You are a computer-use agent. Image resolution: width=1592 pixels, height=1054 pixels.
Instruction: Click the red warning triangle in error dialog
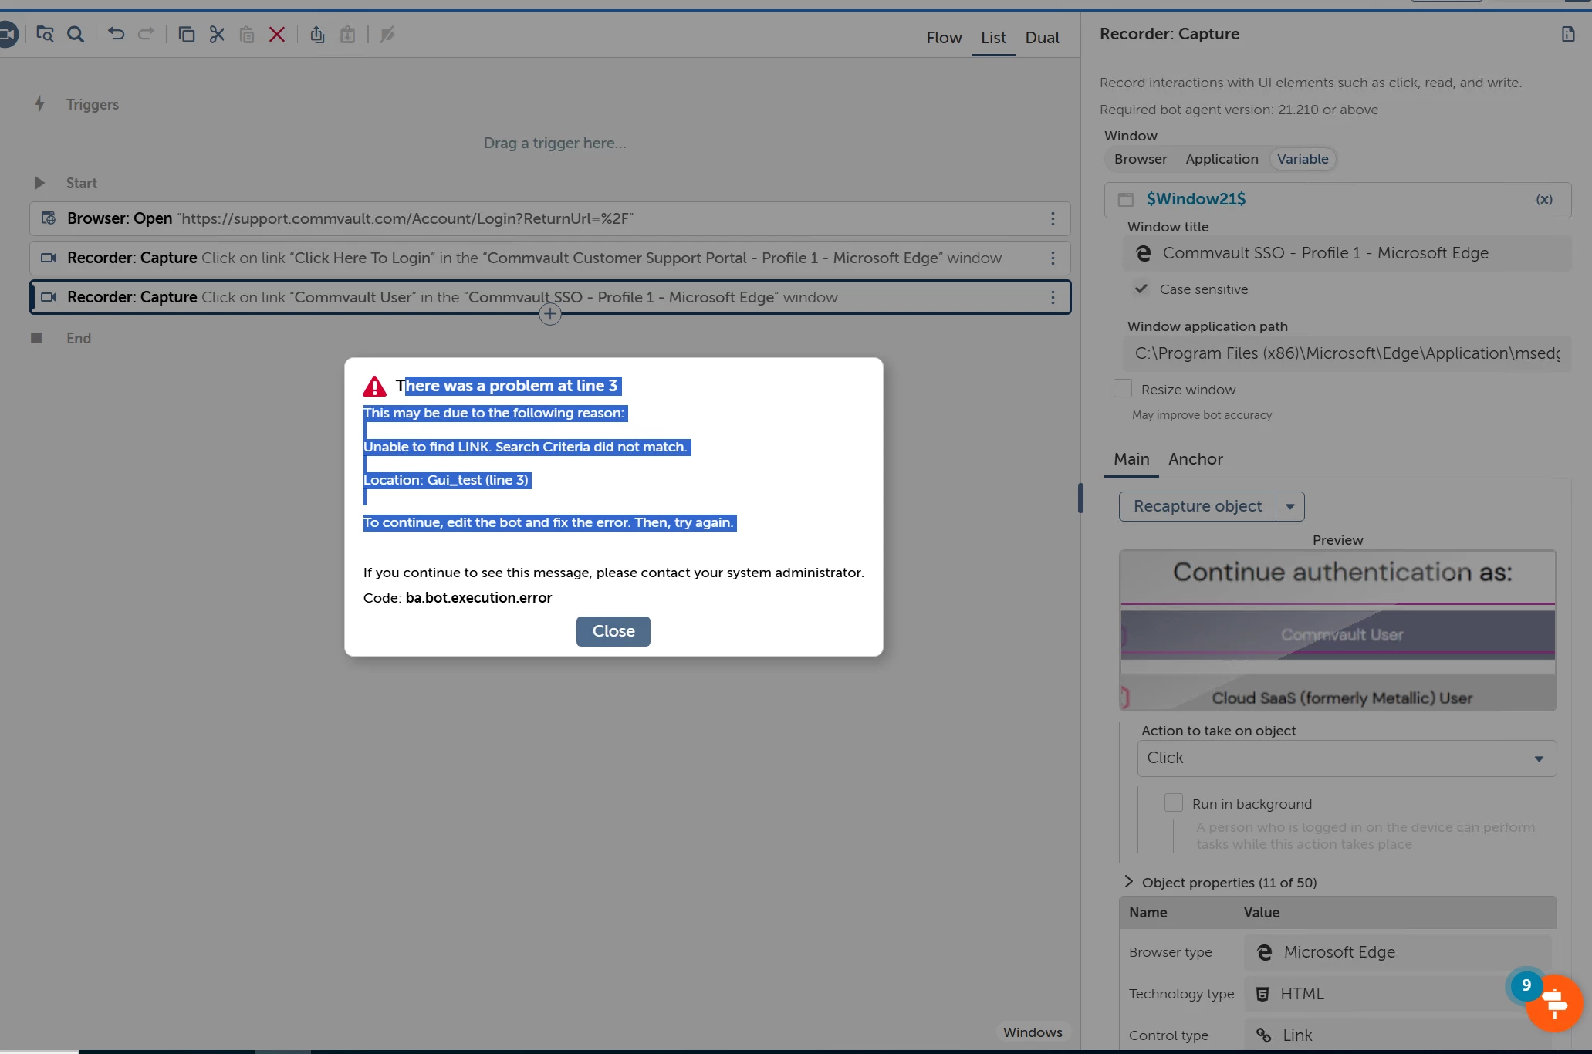click(x=375, y=386)
